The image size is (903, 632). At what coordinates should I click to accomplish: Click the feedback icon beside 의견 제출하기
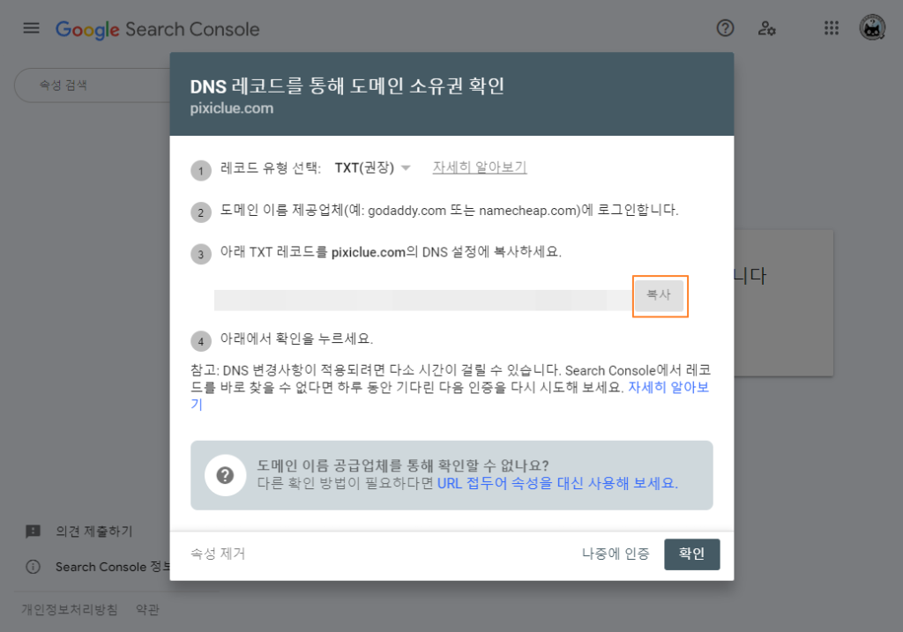[34, 531]
